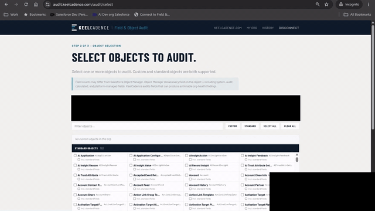Click 'No custom objects in this org.' text
The image size is (375, 211).
coord(93,139)
